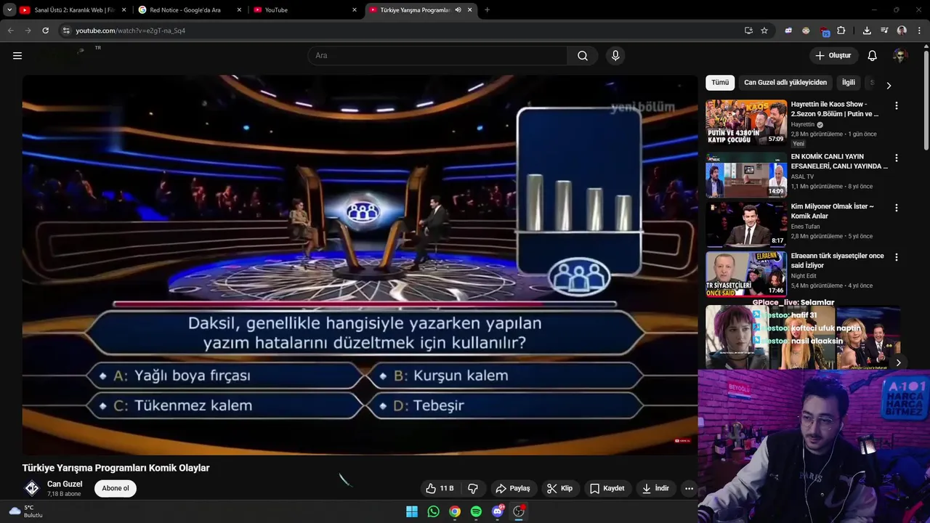Open Chrome downloads

pyautogui.click(x=867, y=31)
